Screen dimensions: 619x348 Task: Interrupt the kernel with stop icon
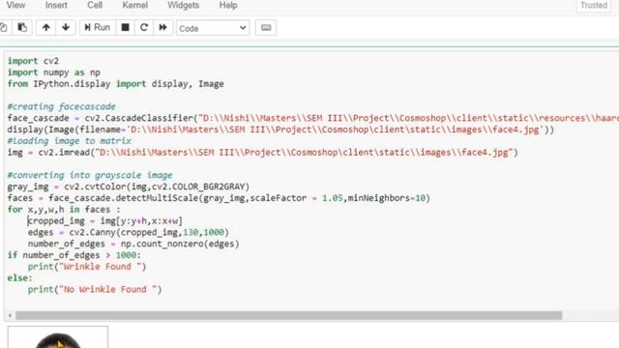point(125,28)
